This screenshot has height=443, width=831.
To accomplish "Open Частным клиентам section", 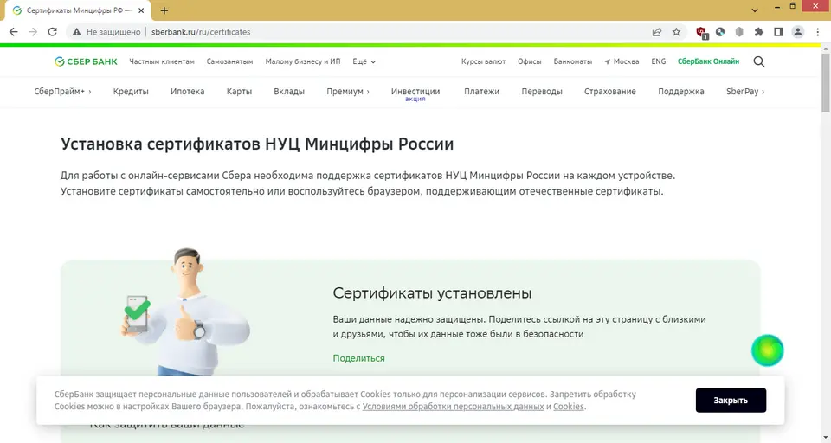I will point(162,61).
